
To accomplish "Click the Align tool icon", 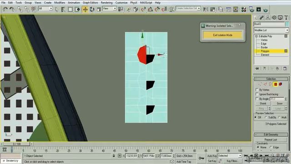I will [213, 9].
